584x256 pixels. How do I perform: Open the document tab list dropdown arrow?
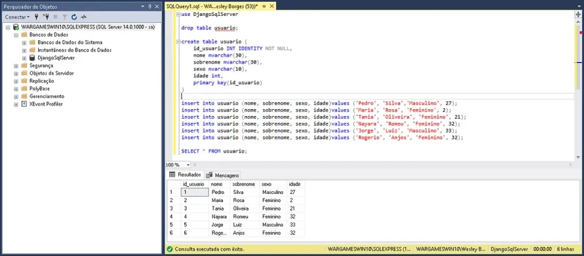click(579, 7)
